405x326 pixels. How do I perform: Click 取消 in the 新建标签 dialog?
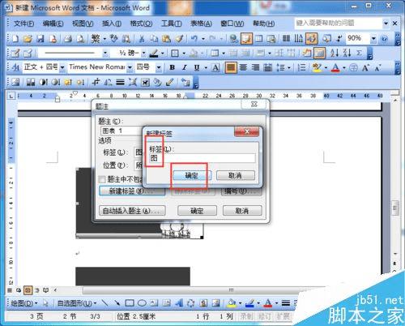click(235, 175)
